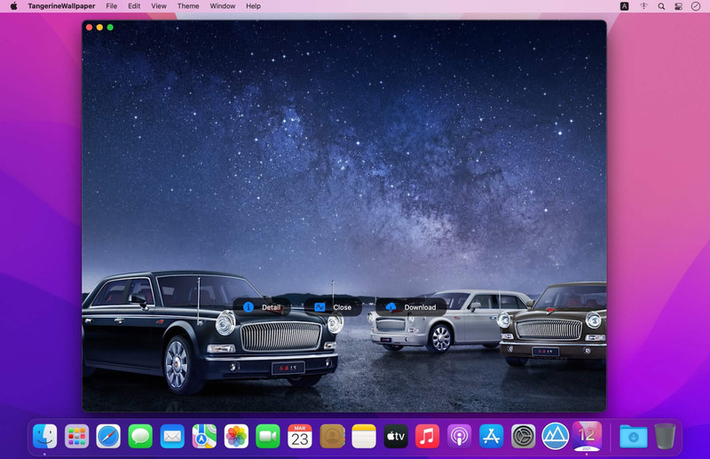
Task: Open Music from the Dock
Action: coord(428,436)
